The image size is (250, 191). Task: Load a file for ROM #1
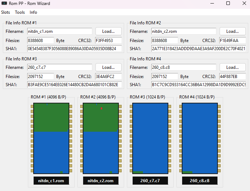[x=109, y=31]
